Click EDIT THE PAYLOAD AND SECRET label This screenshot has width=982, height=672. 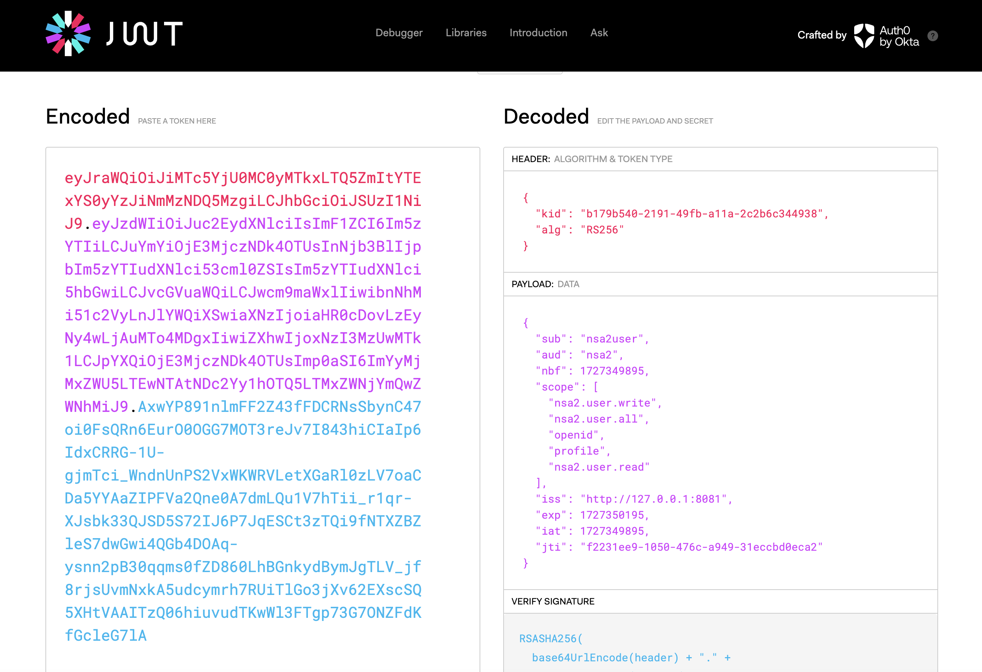click(x=655, y=121)
